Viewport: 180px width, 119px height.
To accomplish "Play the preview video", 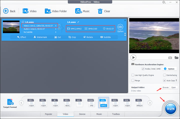I will coord(133,57).
